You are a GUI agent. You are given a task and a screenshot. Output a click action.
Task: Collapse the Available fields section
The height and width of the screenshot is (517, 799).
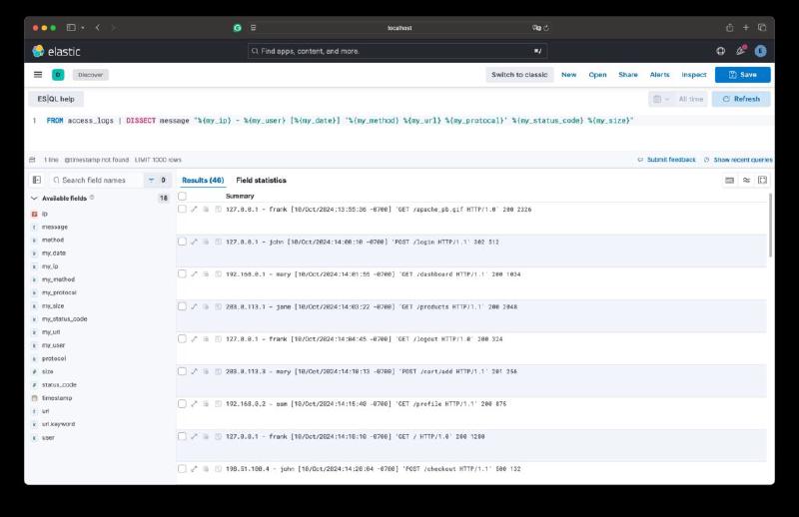34,199
